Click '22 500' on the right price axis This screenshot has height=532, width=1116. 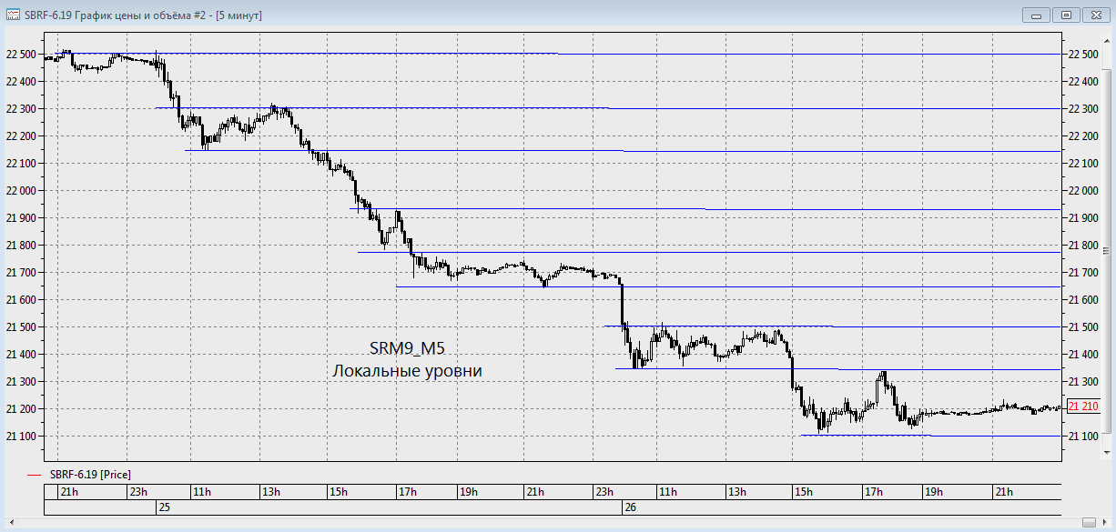[1082, 55]
